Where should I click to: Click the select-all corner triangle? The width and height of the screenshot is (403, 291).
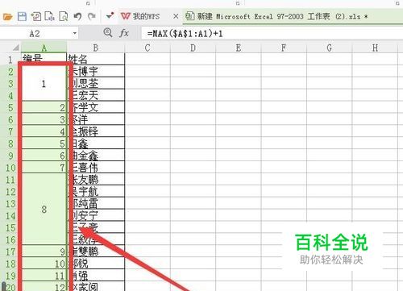point(15,48)
